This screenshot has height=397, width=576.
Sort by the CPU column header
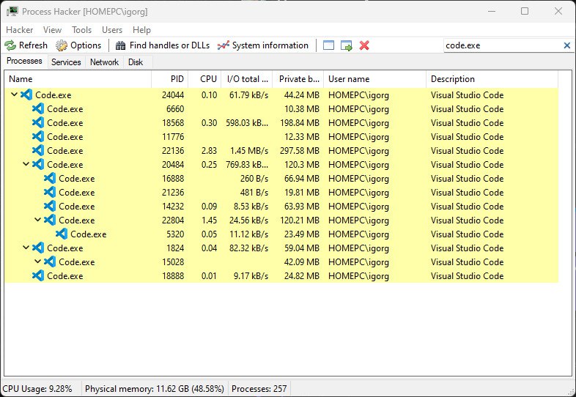(x=204, y=79)
